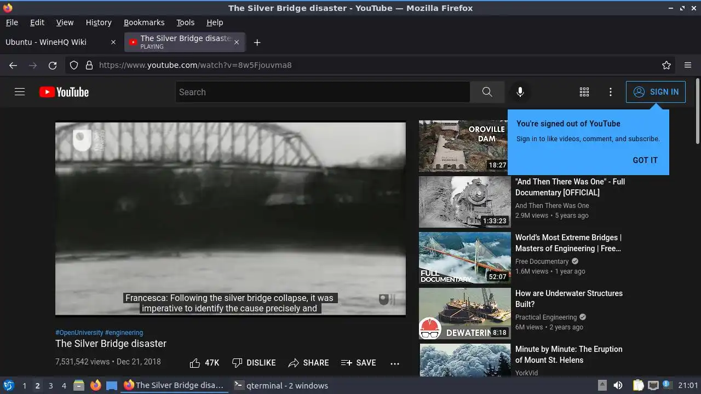Click the Oroville Dam video thumbnail
Image resolution: width=701 pixels, height=394 pixels.
click(x=465, y=146)
